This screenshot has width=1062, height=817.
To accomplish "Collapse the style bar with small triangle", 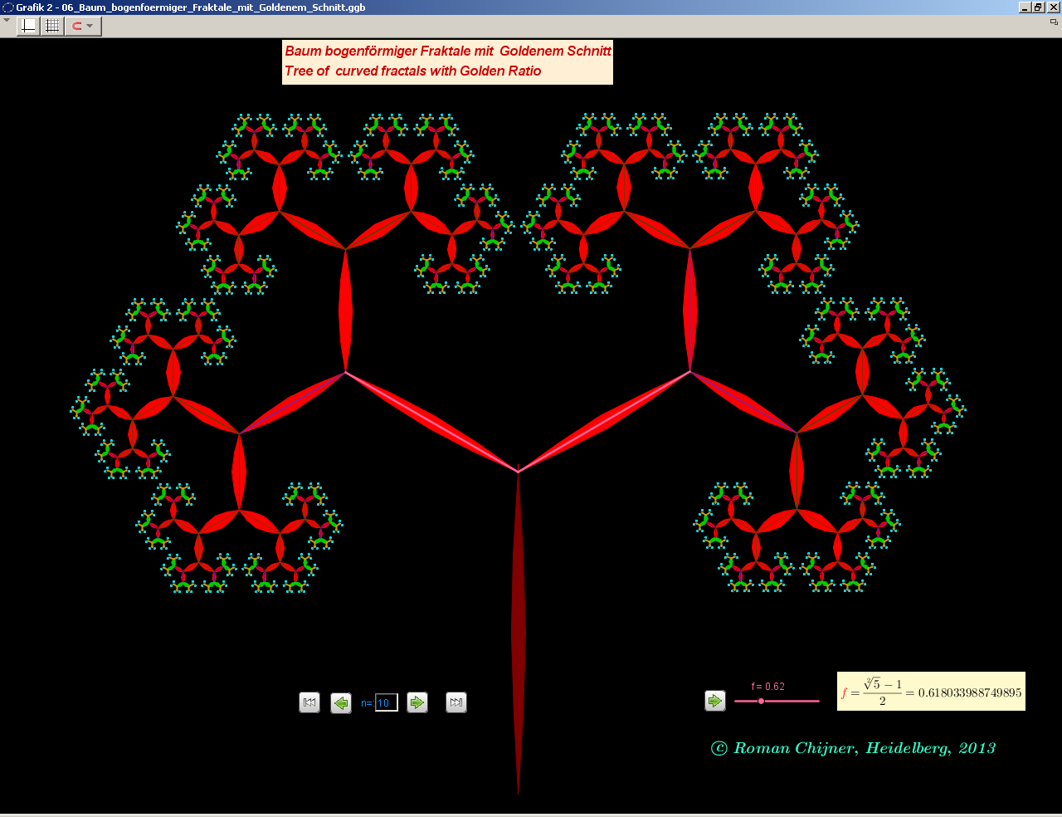I will tap(7, 21).
